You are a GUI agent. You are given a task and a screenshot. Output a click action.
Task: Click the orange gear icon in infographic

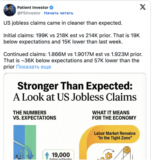pyautogui.click(x=109, y=156)
